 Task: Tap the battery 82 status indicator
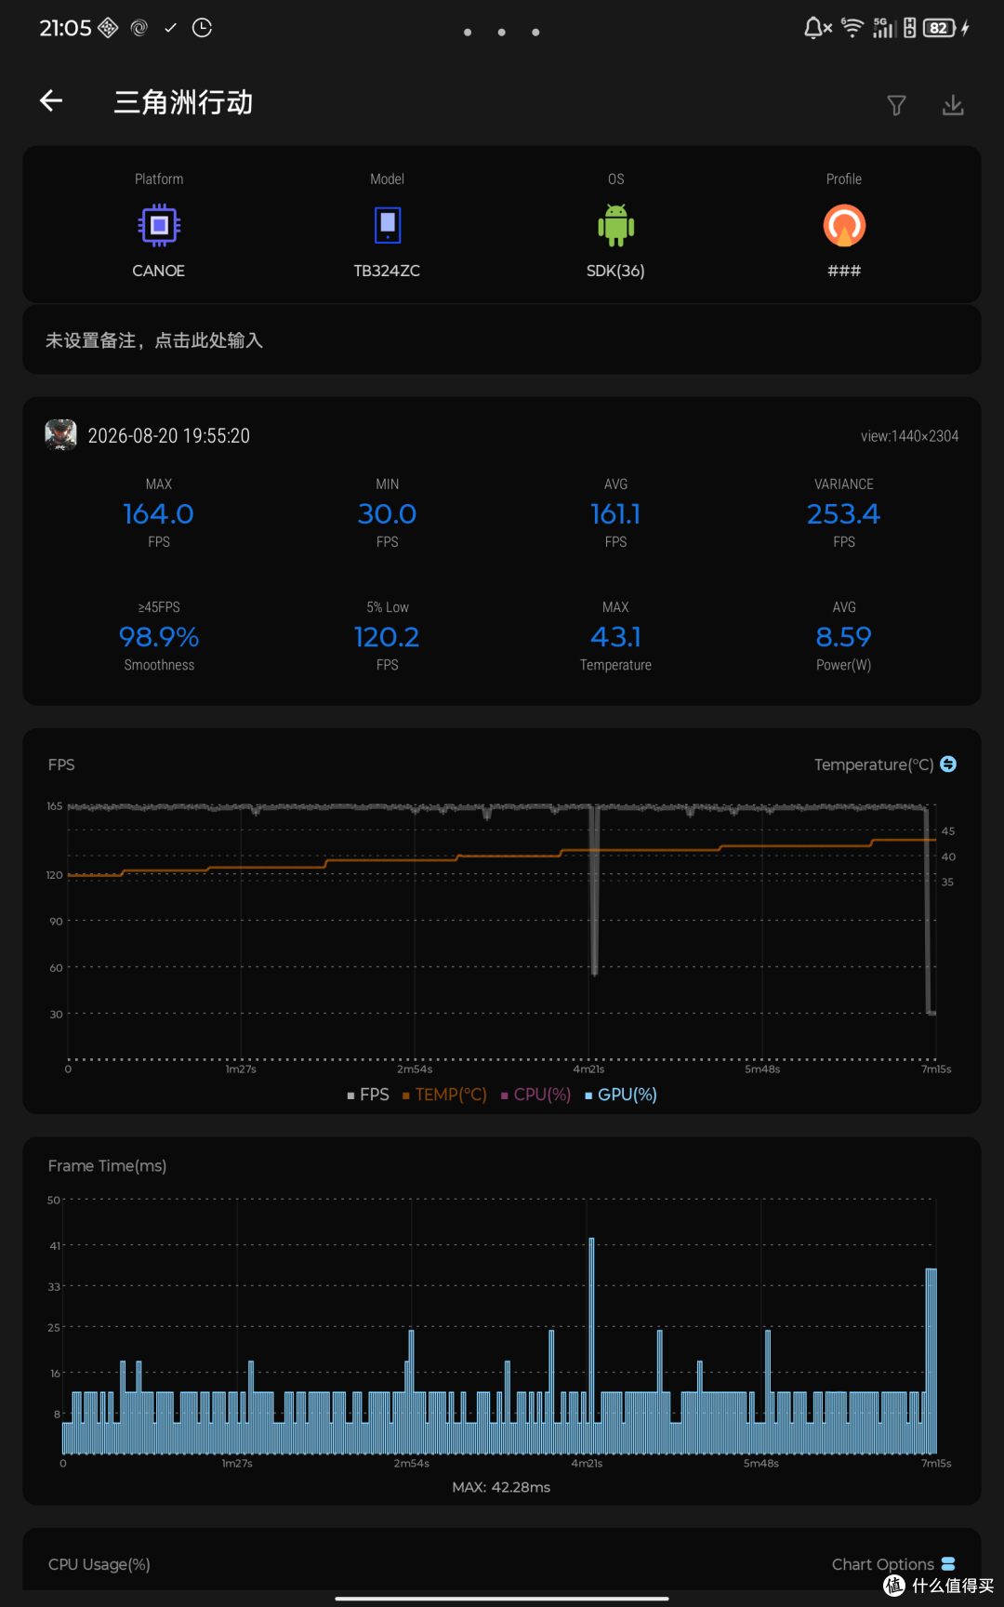click(942, 28)
